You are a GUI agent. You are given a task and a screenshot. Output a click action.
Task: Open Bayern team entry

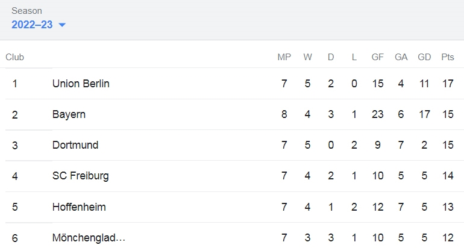coord(69,114)
